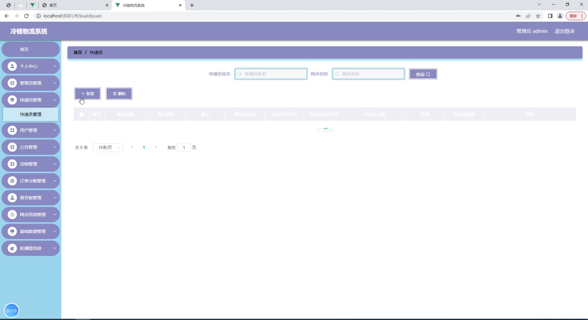Open the 基础数据管理 menu label

(x=33, y=231)
